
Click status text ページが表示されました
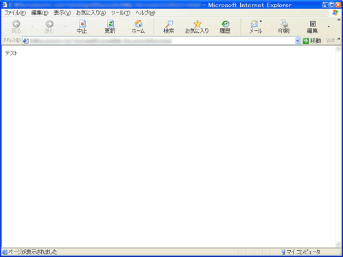33,252
